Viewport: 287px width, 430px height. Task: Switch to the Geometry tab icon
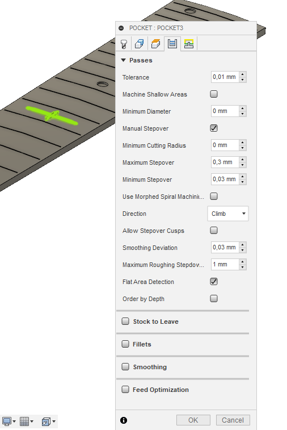140,44
